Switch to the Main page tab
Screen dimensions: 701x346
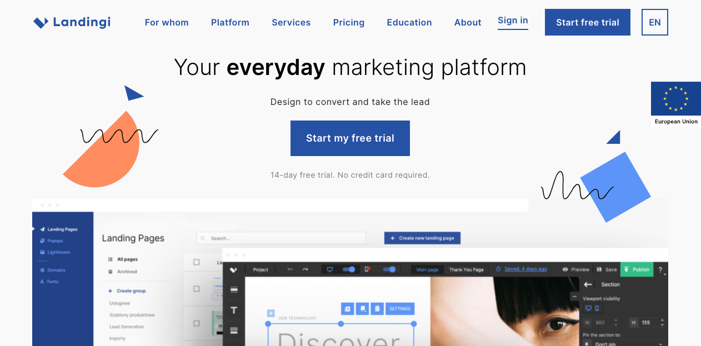427,269
